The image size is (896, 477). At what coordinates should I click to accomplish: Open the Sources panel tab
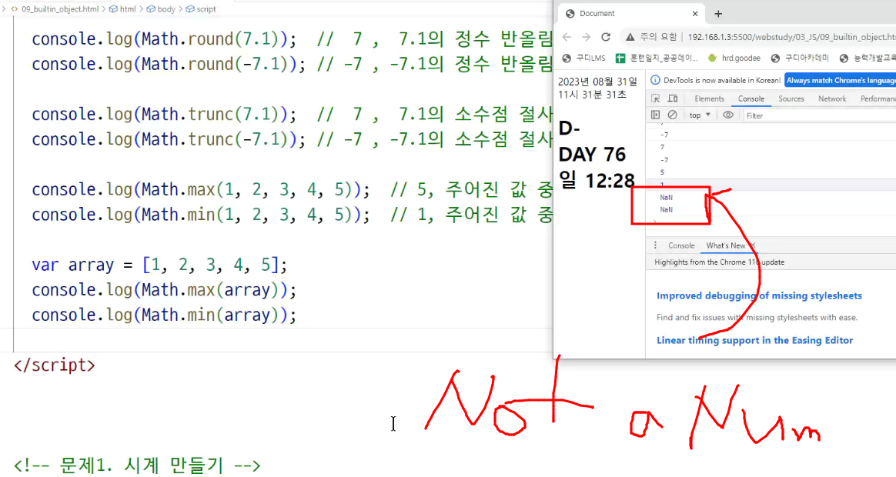point(791,98)
